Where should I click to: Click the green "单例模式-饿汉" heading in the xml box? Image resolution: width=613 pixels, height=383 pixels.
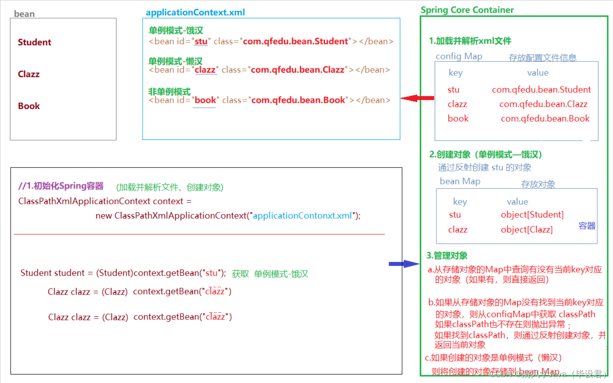pos(176,31)
